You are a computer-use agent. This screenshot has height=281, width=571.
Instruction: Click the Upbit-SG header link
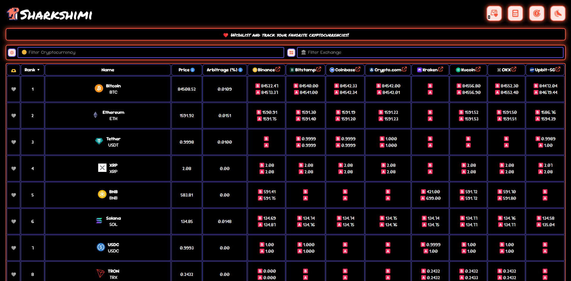coord(545,70)
